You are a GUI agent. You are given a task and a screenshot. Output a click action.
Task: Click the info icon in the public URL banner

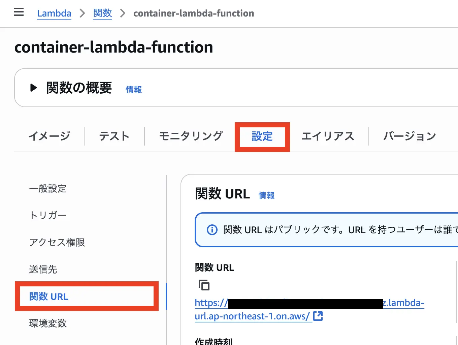pos(212,230)
